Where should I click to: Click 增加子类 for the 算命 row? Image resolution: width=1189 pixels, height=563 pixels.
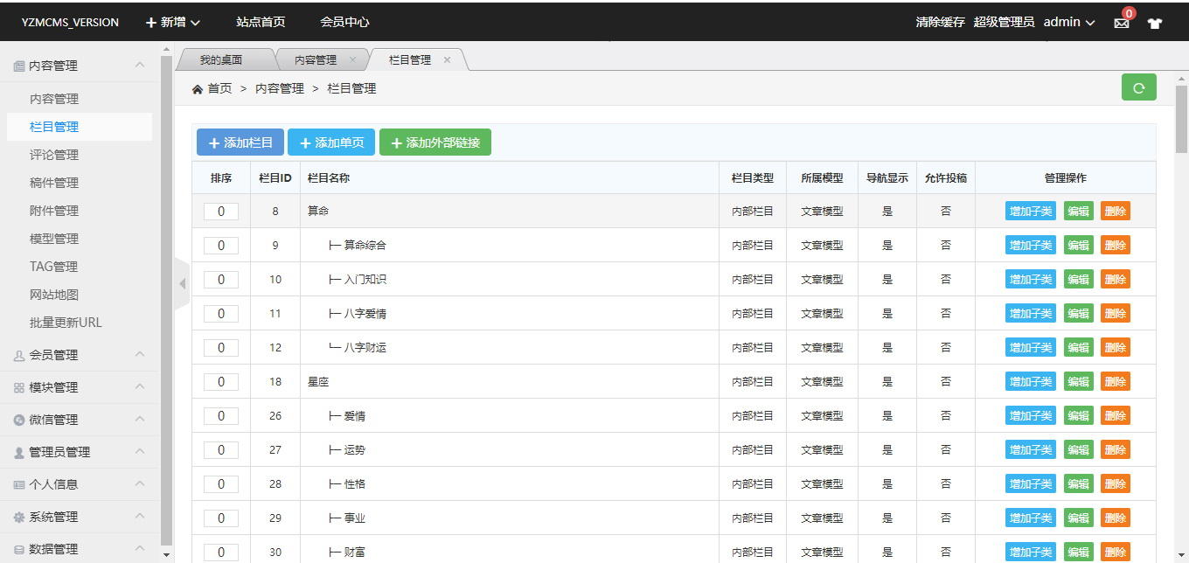click(x=1031, y=211)
